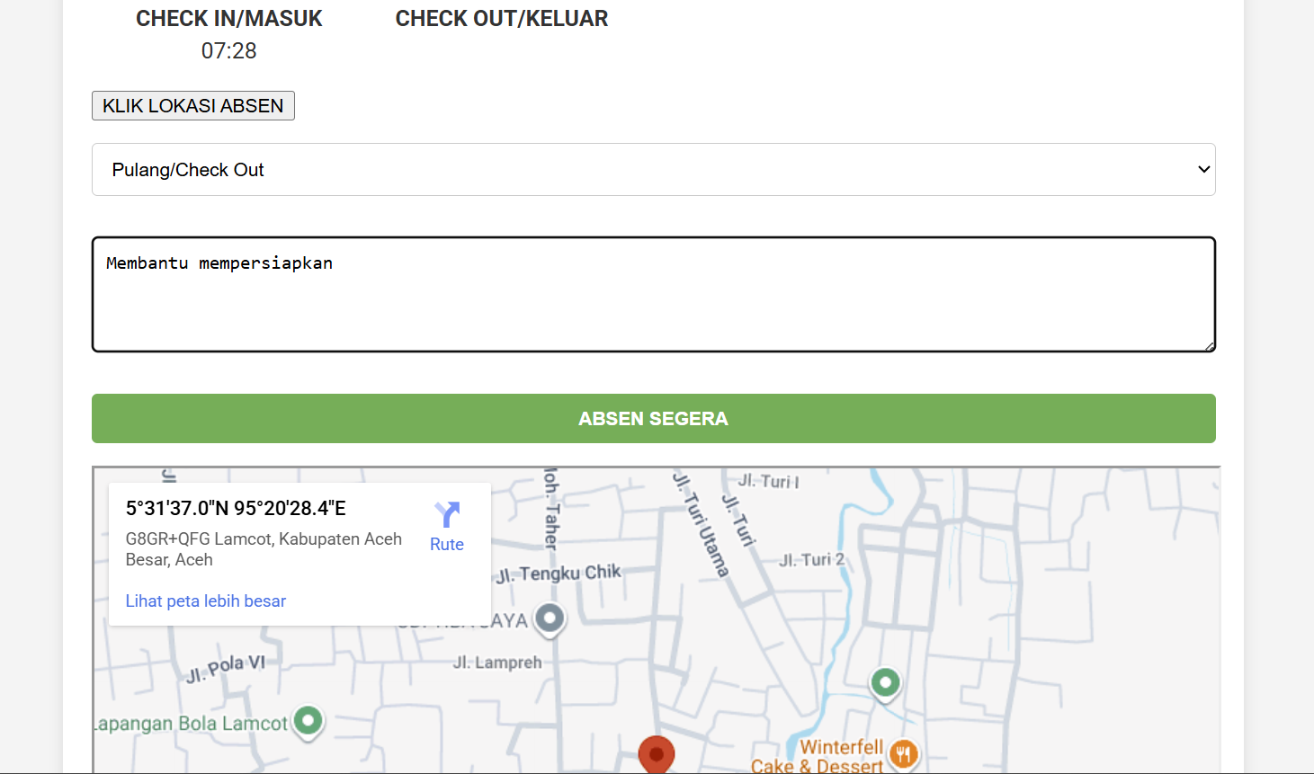This screenshot has width=1314, height=774.
Task: Click the Rute directions arrow icon
Action: (x=447, y=514)
